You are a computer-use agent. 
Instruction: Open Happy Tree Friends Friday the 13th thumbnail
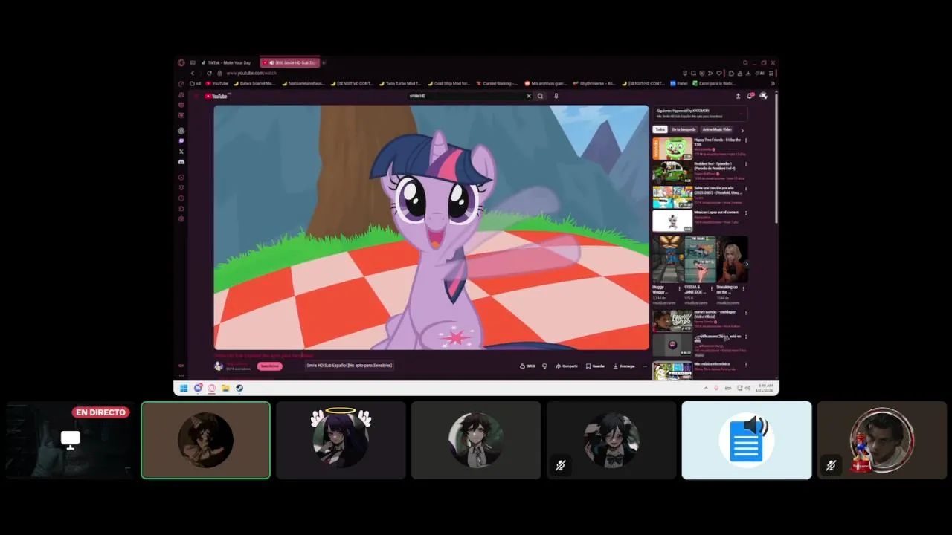(x=672, y=149)
